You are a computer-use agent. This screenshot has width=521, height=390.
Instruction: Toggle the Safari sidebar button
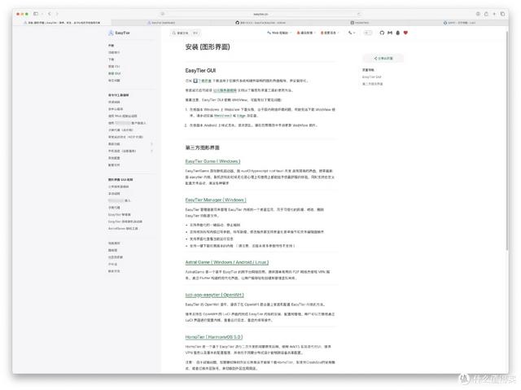pyautogui.click(x=36, y=14)
